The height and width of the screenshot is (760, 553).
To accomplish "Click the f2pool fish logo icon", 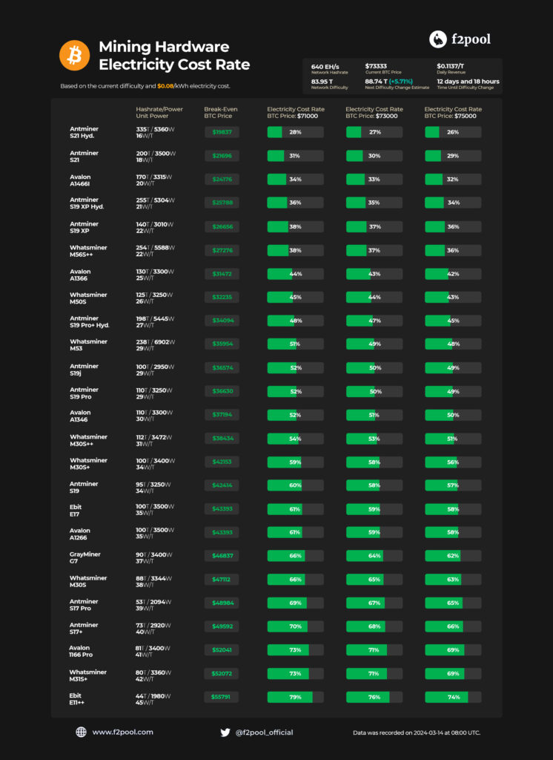I will (x=438, y=40).
